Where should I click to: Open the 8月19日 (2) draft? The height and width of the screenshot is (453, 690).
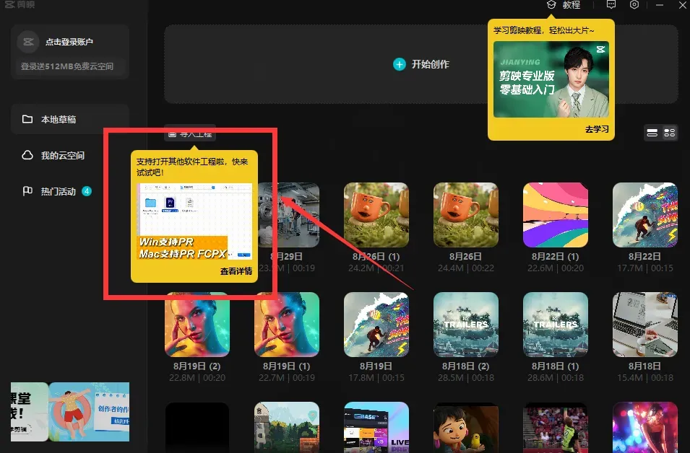pos(197,325)
